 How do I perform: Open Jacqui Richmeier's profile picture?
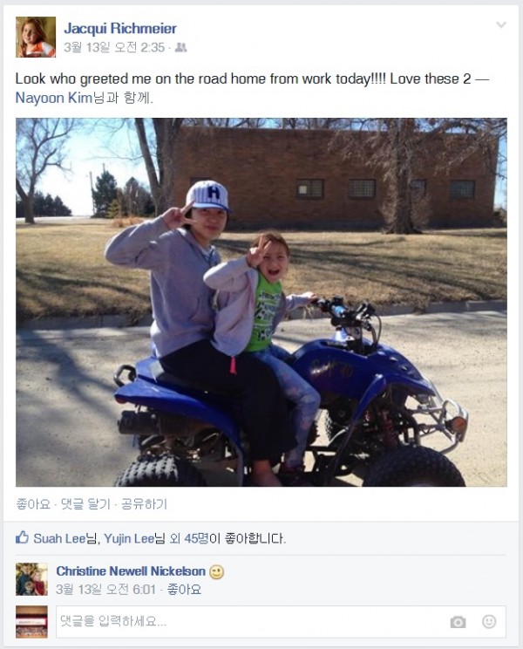[x=36, y=37]
